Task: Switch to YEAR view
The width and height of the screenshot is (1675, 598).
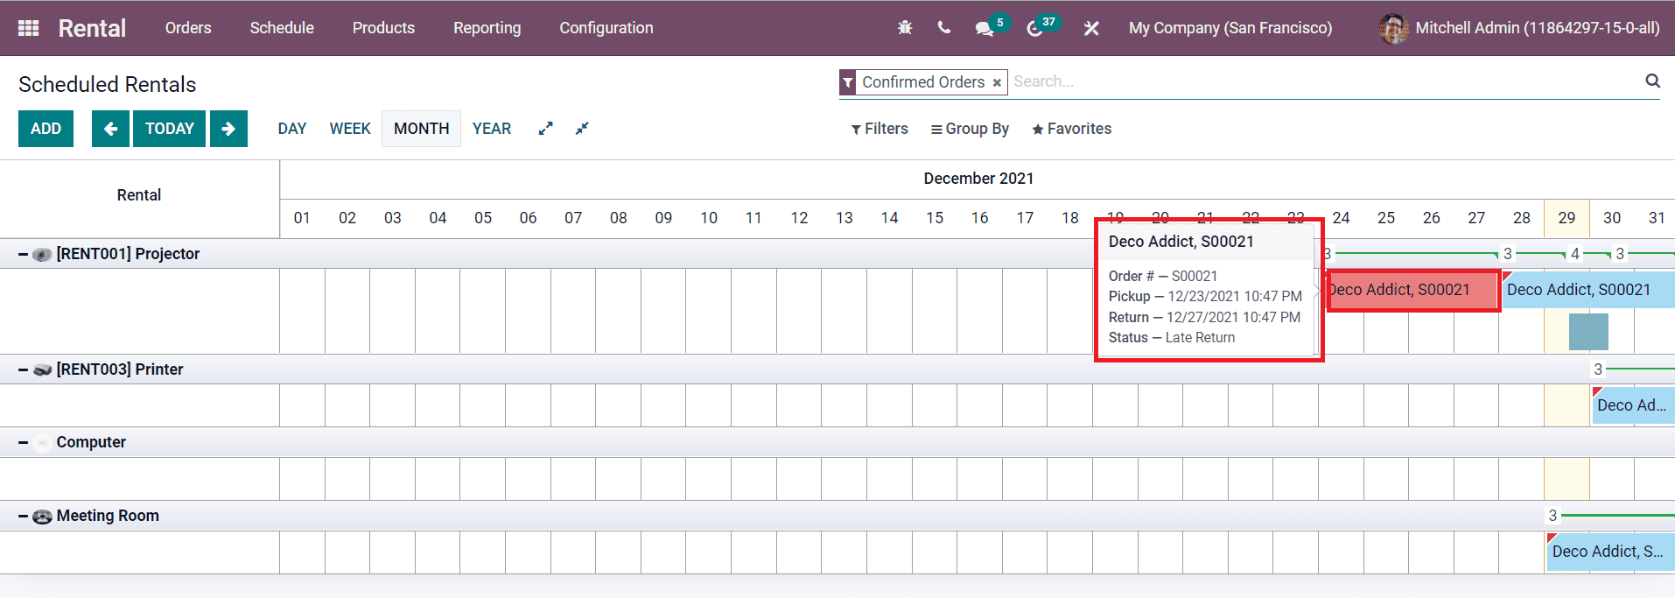Action: point(492,129)
